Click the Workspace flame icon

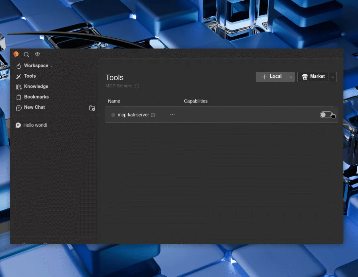pyautogui.click(x=19, y=66)
